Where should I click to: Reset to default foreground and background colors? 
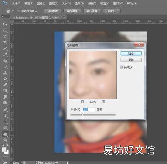[x=3, y=145]
